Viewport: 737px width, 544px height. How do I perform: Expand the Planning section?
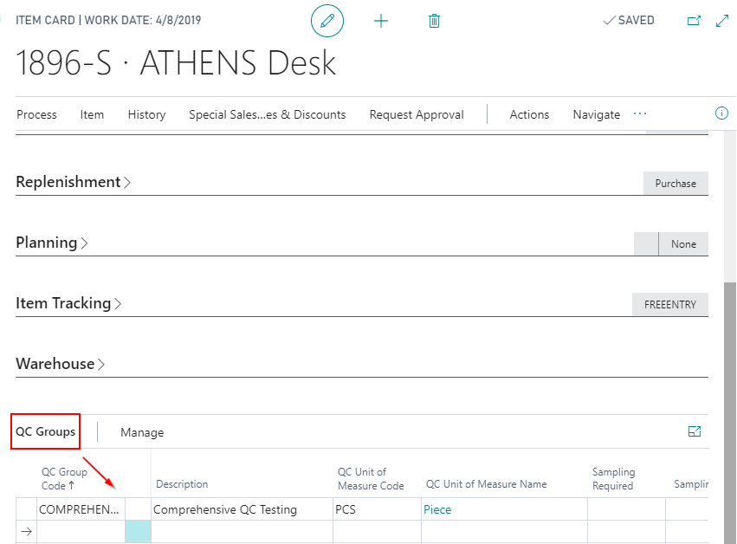[x=52, y=243]
